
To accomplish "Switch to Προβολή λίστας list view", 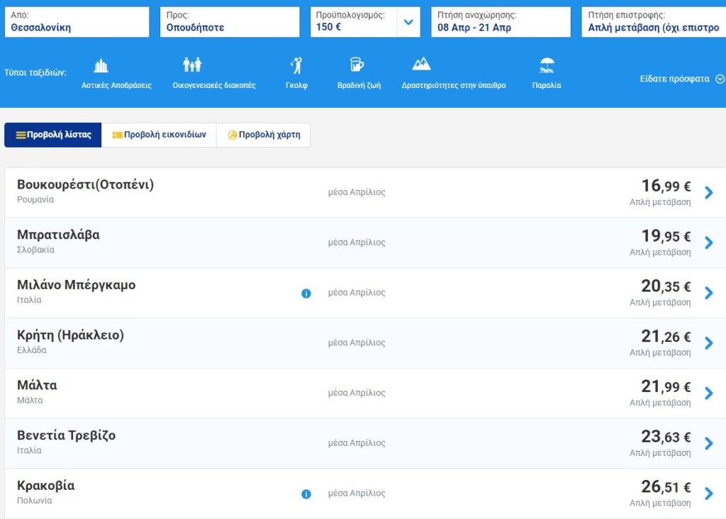I will coord(53,135).
